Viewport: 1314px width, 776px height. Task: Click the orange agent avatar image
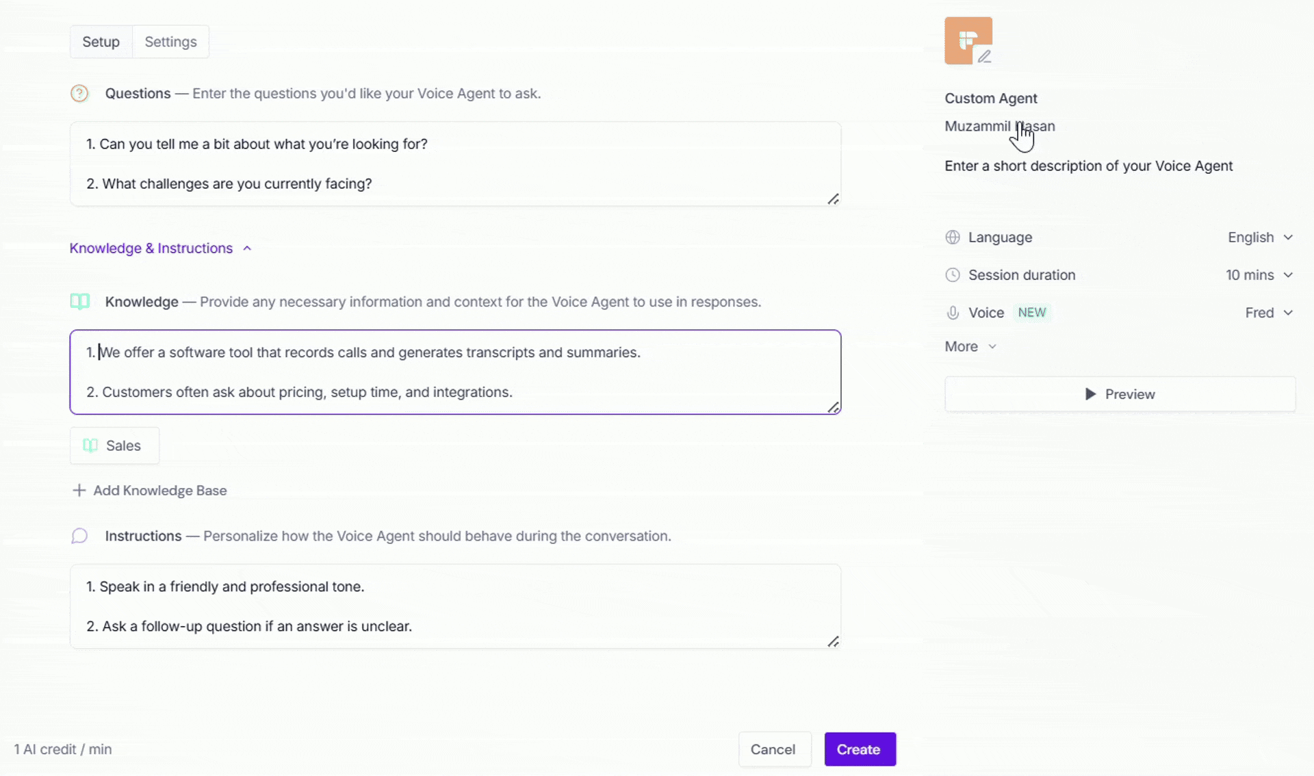(x=967, y=40)
